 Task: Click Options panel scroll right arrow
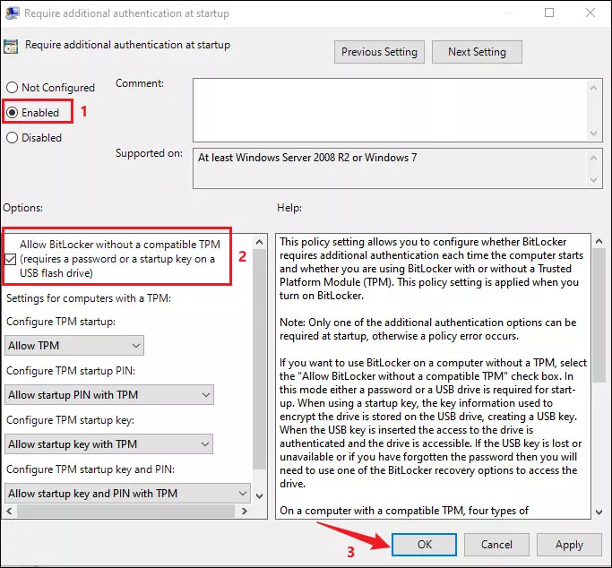245,511
